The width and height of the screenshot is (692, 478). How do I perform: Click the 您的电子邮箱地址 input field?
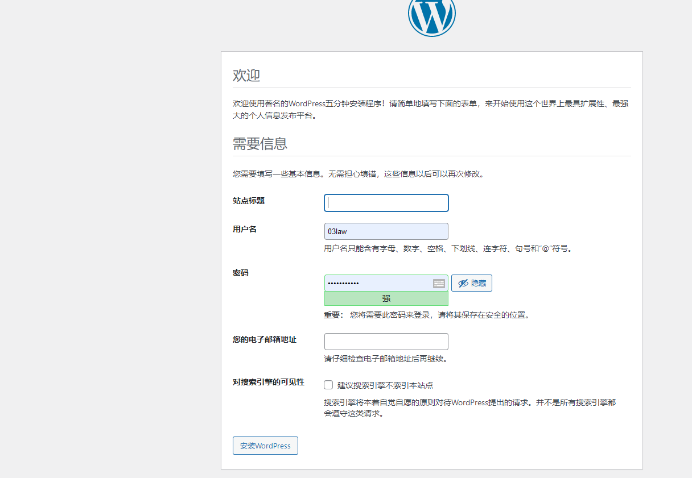(x=386, y=342)
